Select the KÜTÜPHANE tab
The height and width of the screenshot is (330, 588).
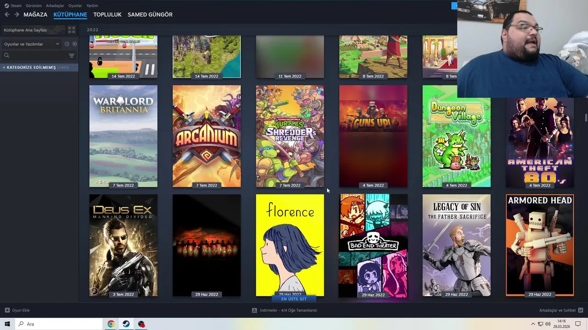pos(70,15)
